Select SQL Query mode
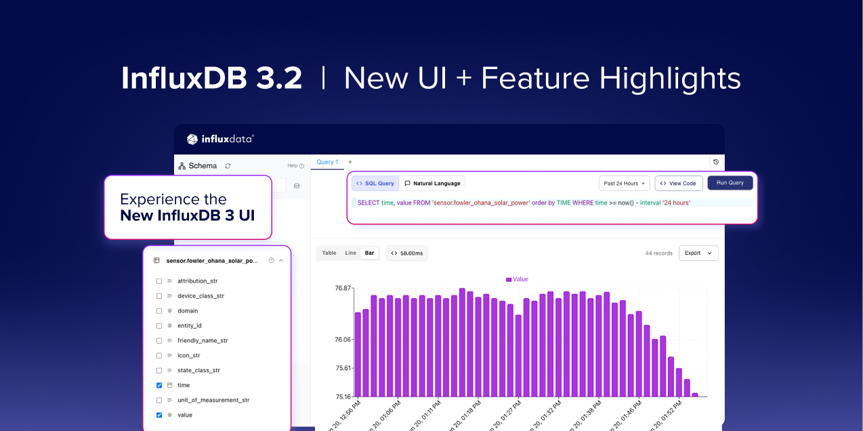863x431 pixels. (375, 183)
